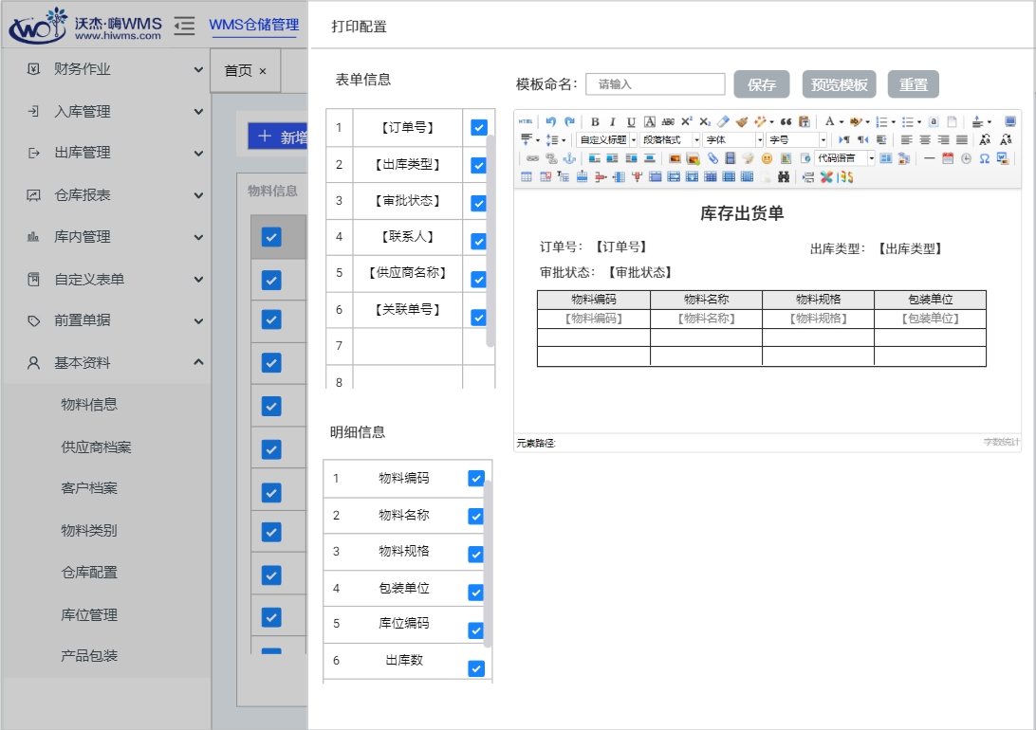1036x730 pixels.
Task: Click the 模板命名 input field
Action: click(x=656, y=83)
